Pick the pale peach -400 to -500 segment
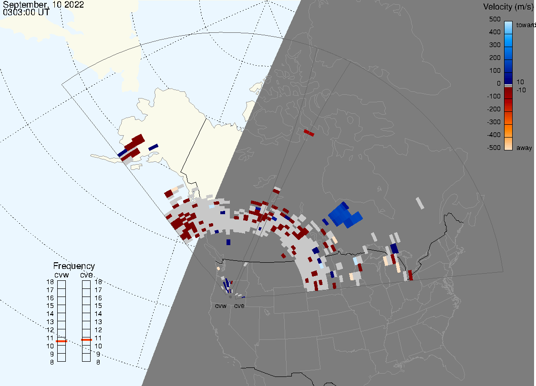 (x=508, y=144)
